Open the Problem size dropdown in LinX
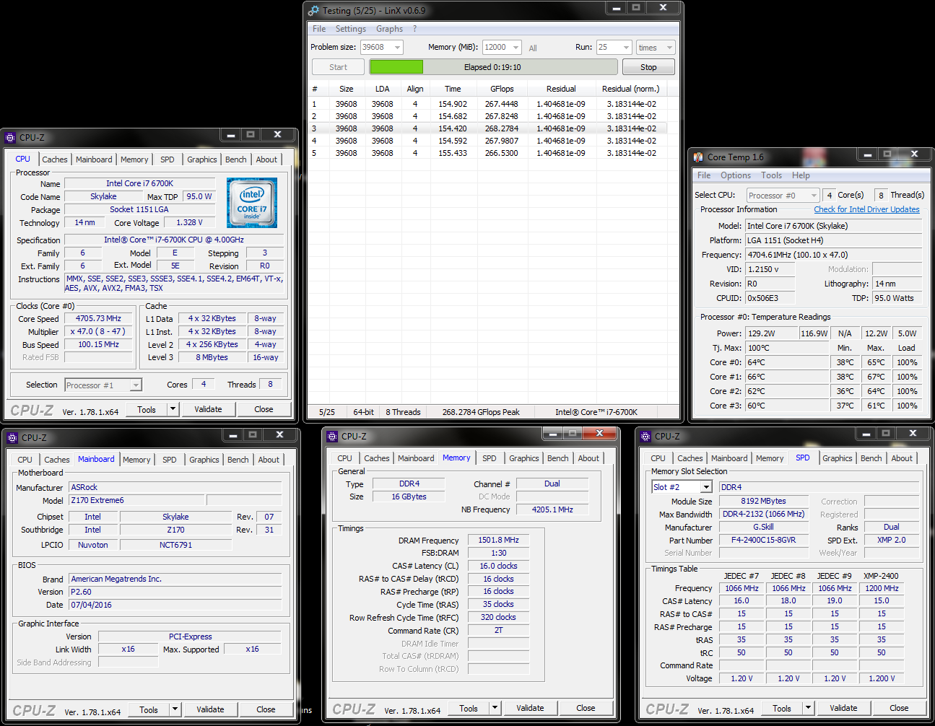Screen dimensions: 935x726 (x=397, y=48)
